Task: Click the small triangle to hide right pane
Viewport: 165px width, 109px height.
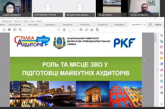Action: tap(158, 70)
